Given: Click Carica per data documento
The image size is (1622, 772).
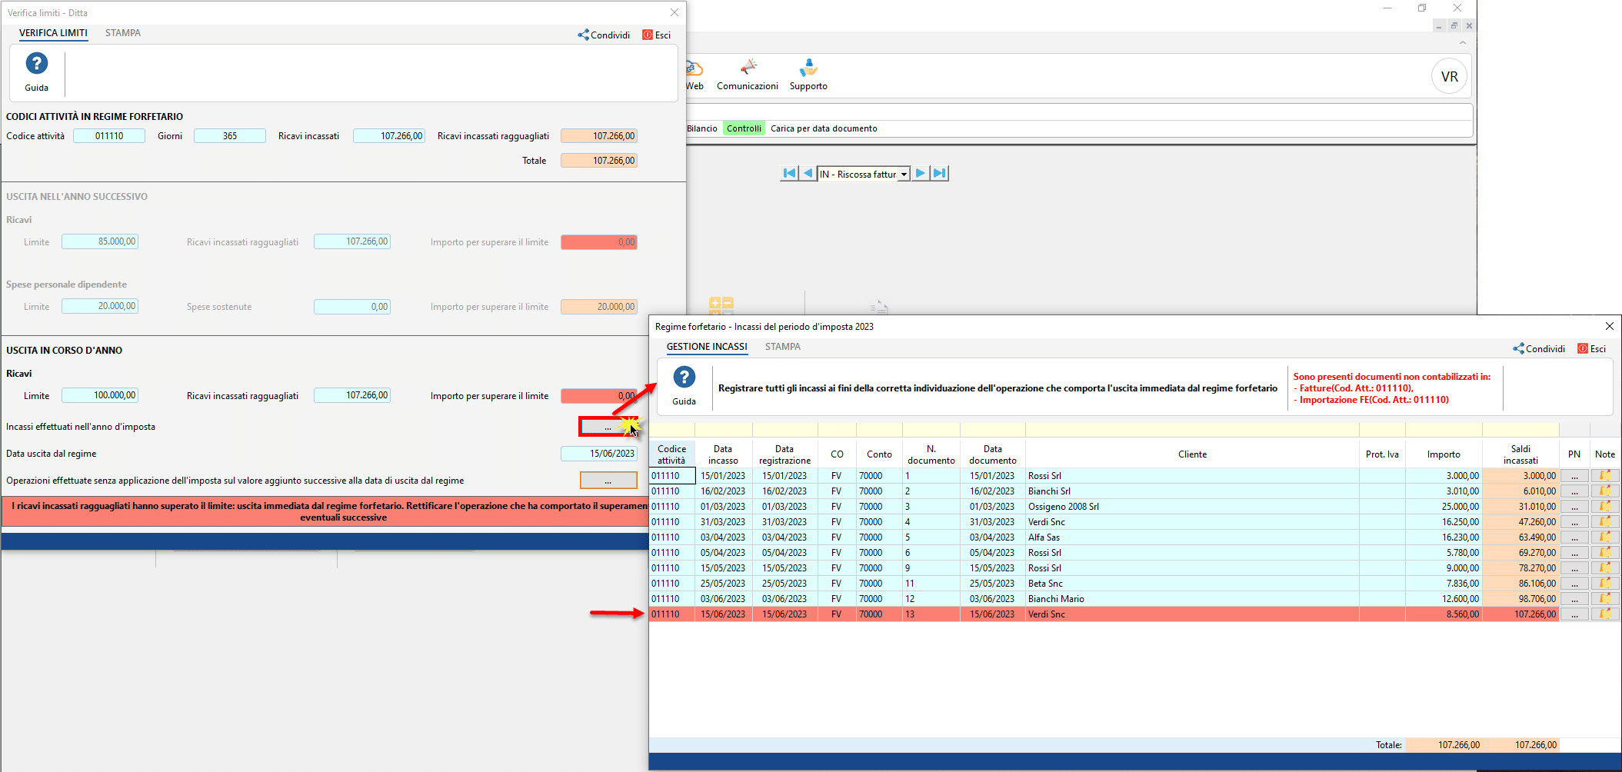Looking at the screenshot, I should [x=824, y=128].
